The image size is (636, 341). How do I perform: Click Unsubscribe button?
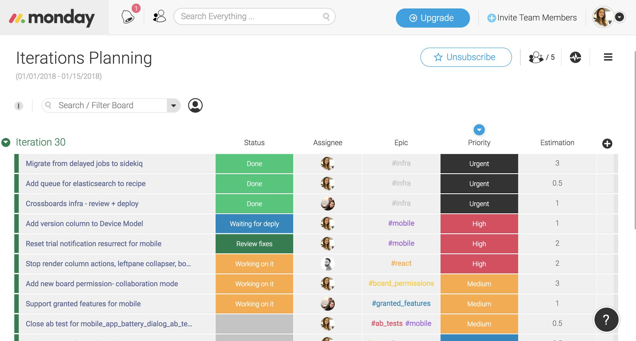[466, 57]
